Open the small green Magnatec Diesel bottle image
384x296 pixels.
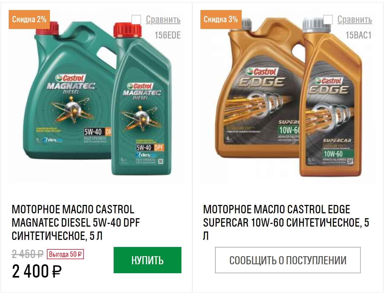(x=141, y=100)
